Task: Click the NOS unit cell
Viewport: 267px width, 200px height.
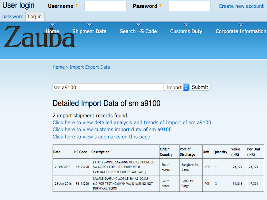Action: click(x=207, y=167)
